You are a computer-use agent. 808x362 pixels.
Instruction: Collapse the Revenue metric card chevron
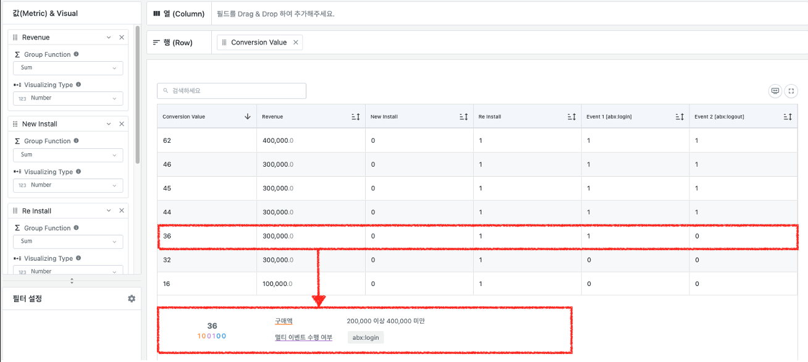point(109,38)
